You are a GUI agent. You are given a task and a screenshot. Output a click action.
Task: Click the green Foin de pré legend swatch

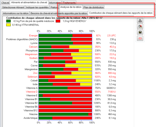point(9,21)
